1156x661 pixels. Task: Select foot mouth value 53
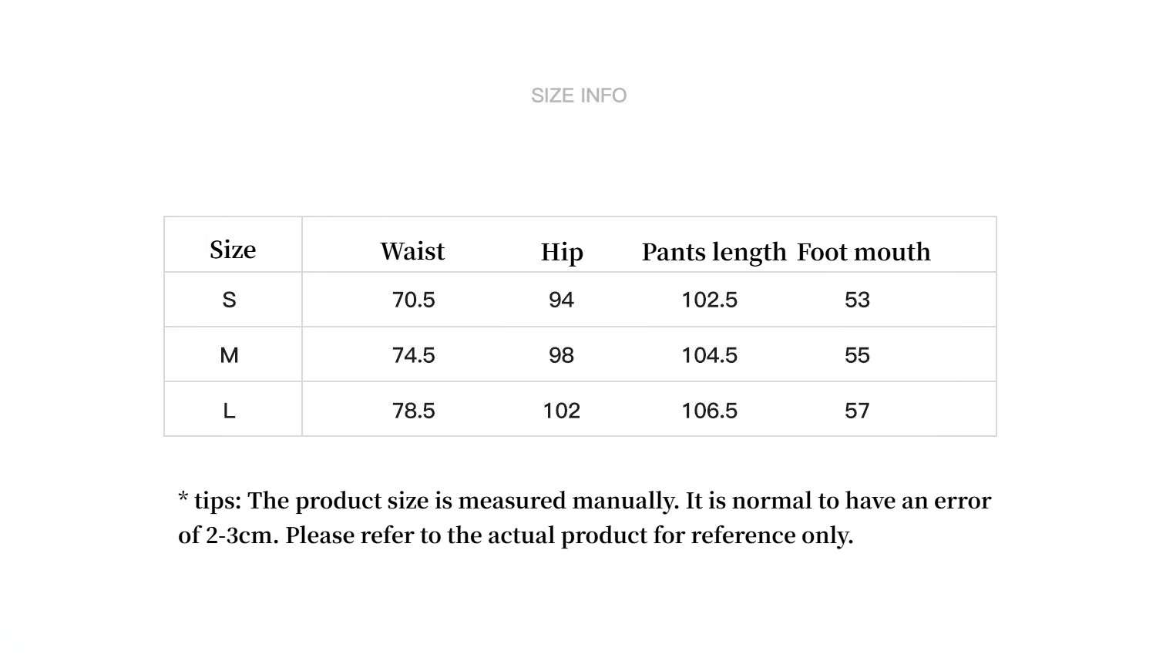pyautogui.click(x=857, y=300)
